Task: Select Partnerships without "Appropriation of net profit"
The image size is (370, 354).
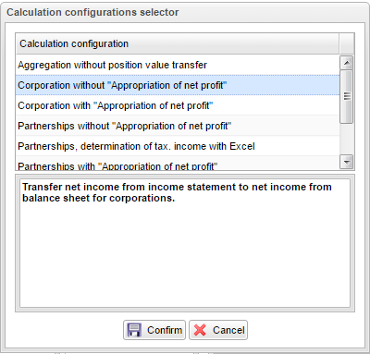Action: 178,126
